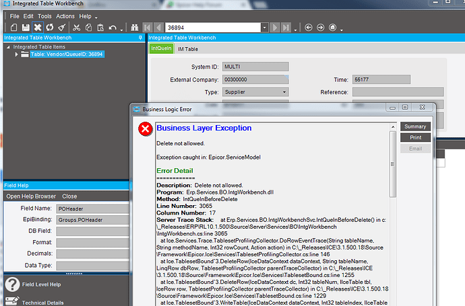The width and height of the screenshot is (465, 306).
Task: Open the menu bar overflow arrow after Help
Action: (96, 17)
